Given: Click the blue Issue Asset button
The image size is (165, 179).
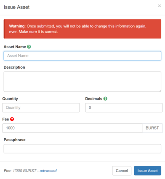Looking at the screenshot, I should [x=147, y=171].
